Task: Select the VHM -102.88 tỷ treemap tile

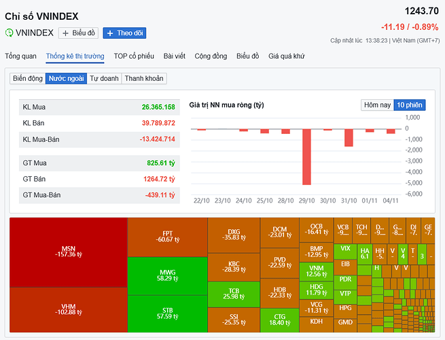Action: coord(69,309)
